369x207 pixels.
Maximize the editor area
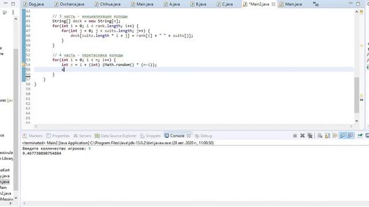click(x=358, y=4)
